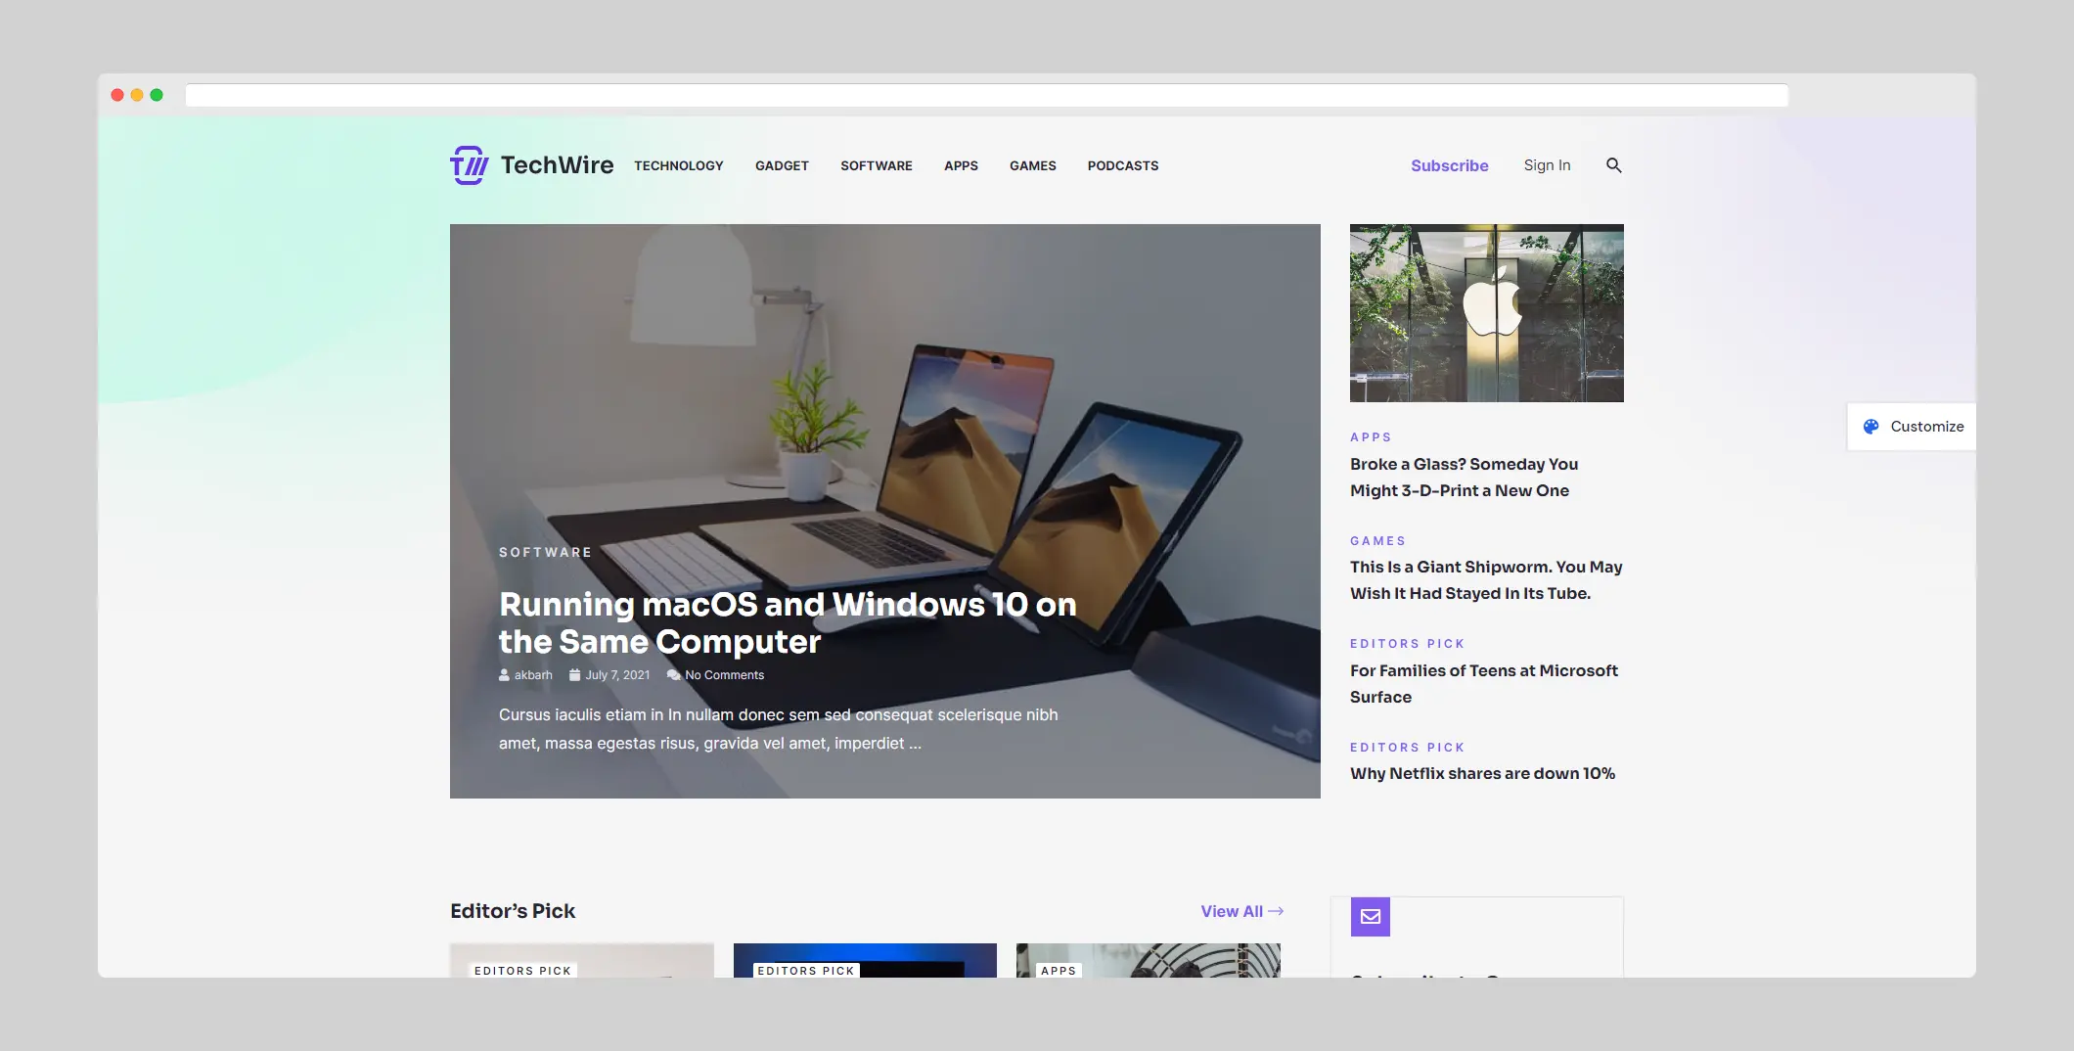Click the author akbarh user icon

[504, 675]
